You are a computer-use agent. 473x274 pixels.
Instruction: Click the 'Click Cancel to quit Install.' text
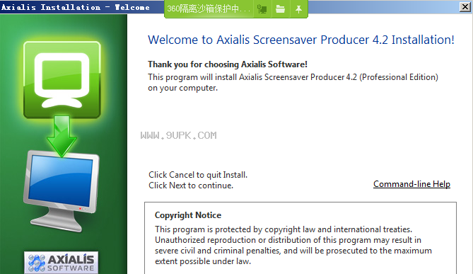pos(198,175)
